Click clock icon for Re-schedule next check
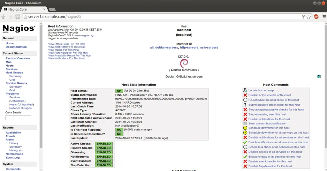327x171 pixels. (245, 100)
